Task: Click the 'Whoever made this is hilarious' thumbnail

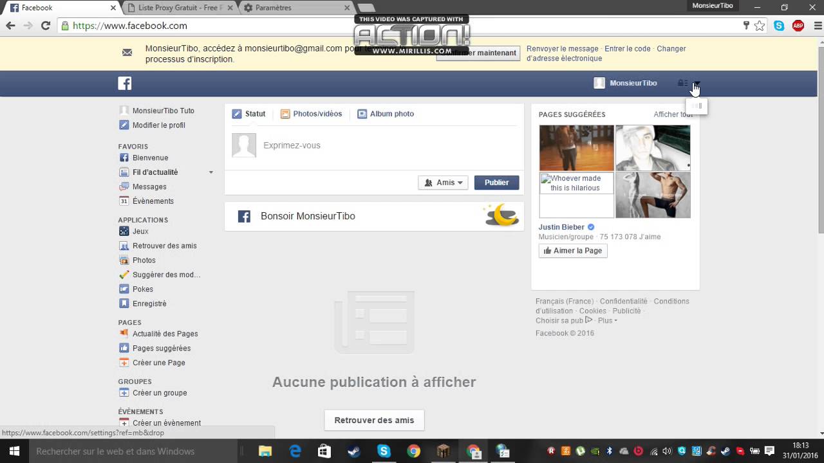Action: coord(576,195)
